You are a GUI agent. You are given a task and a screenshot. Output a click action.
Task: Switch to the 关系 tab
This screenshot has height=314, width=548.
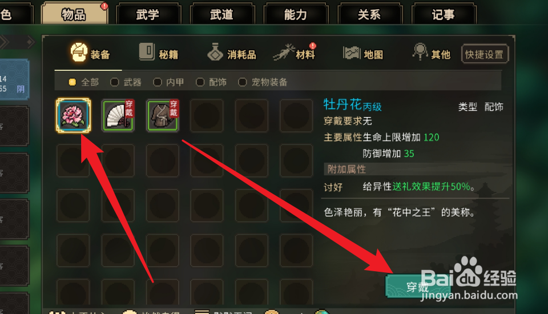pos(369,14)
